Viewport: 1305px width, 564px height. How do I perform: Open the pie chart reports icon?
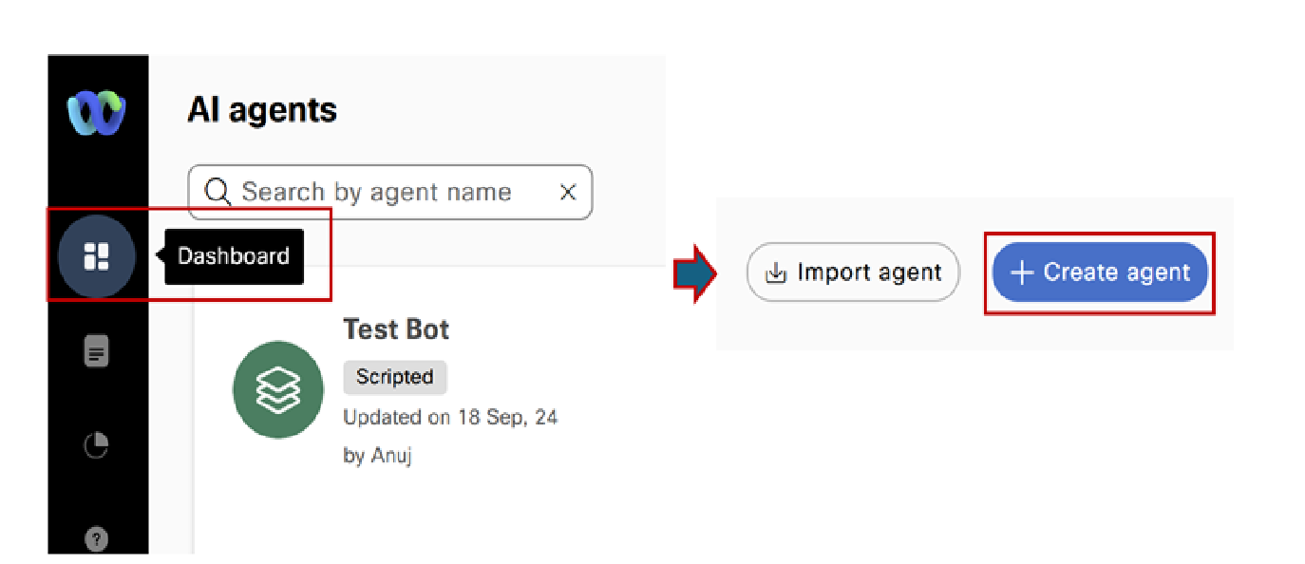click(x=97, y=444)
